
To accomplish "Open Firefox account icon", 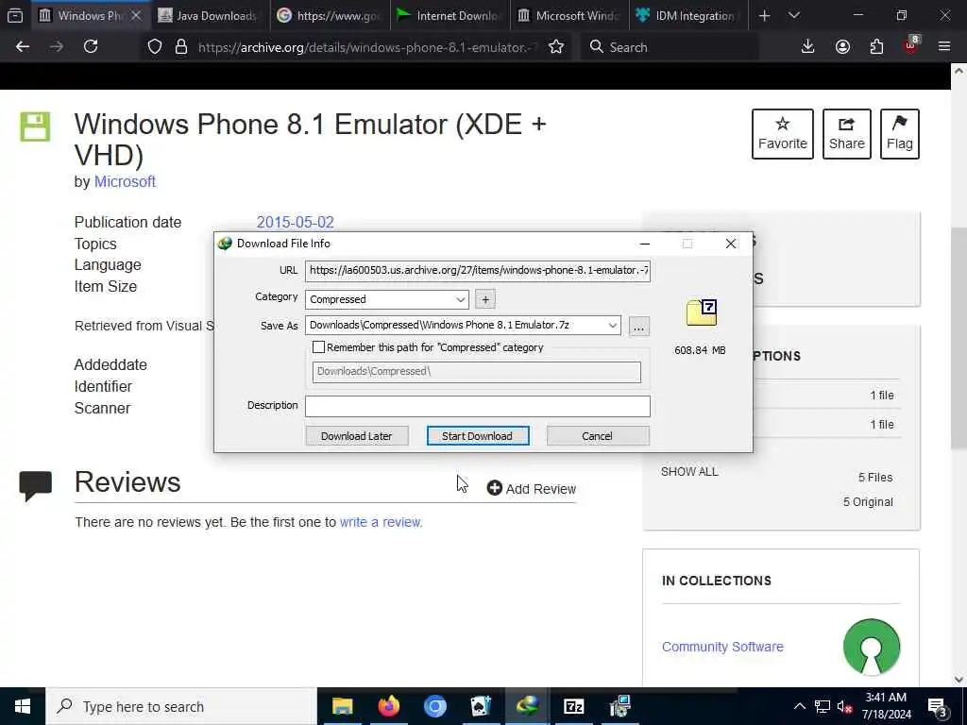I will [842, 47].
